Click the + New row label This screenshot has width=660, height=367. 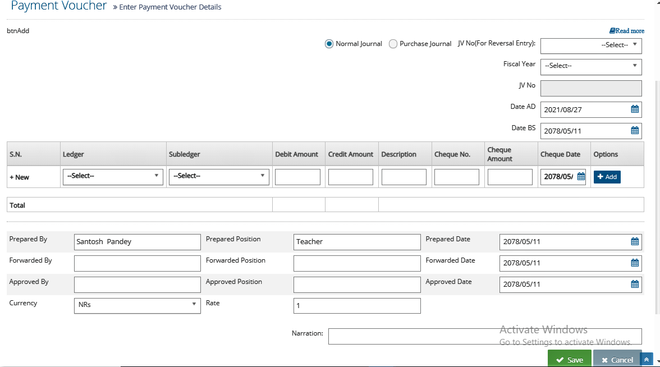click(x=19, y=177)
